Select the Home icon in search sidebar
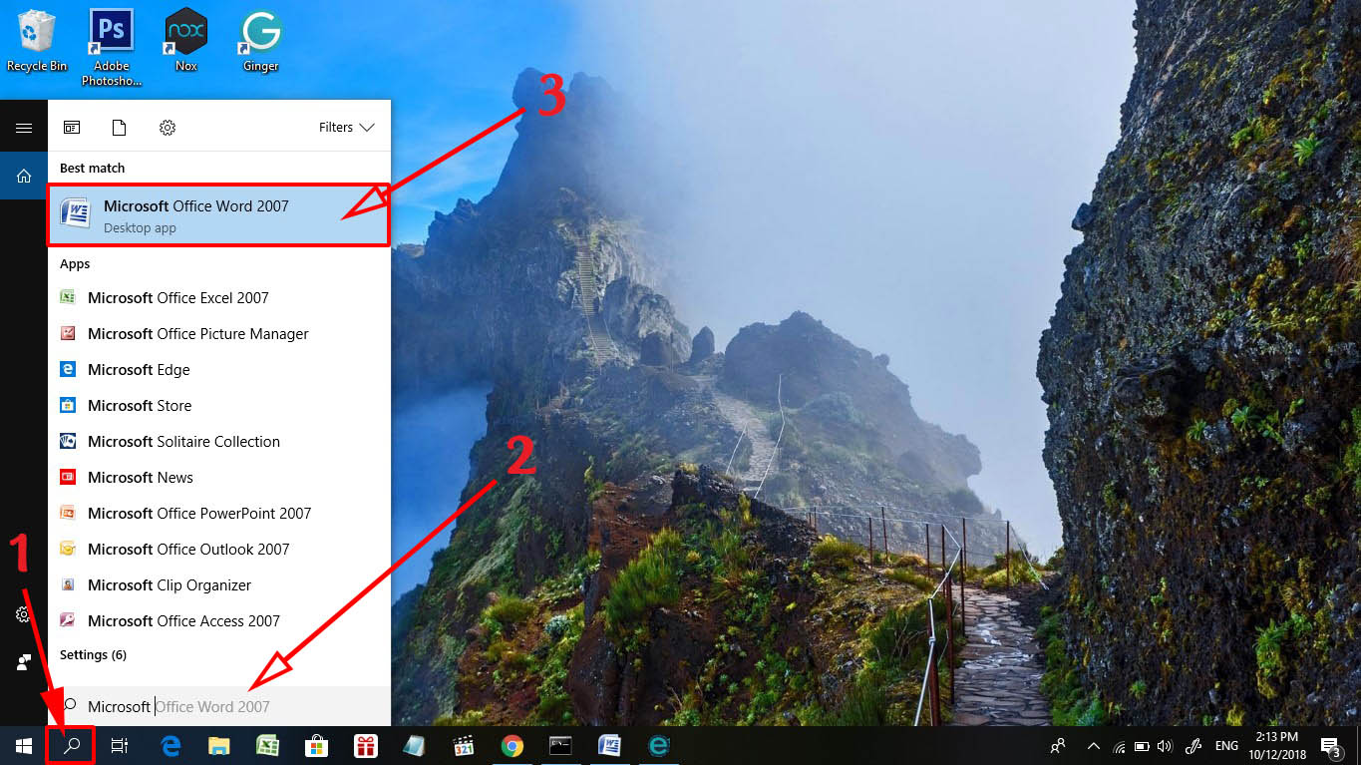This screenshot has width=1361, height=765. coord(24,176)
